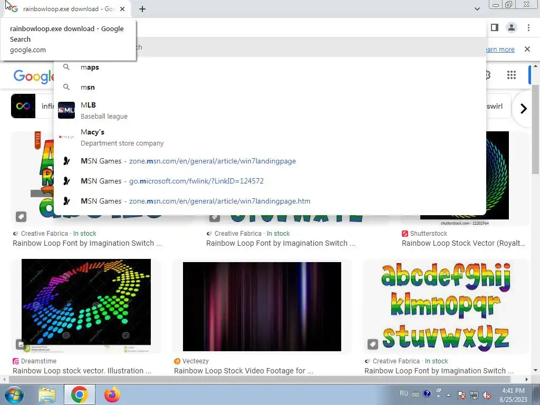Open the Chrome three-dot menu
The height and width of the screenshot is (405, 540).
[x=528, y=27]
